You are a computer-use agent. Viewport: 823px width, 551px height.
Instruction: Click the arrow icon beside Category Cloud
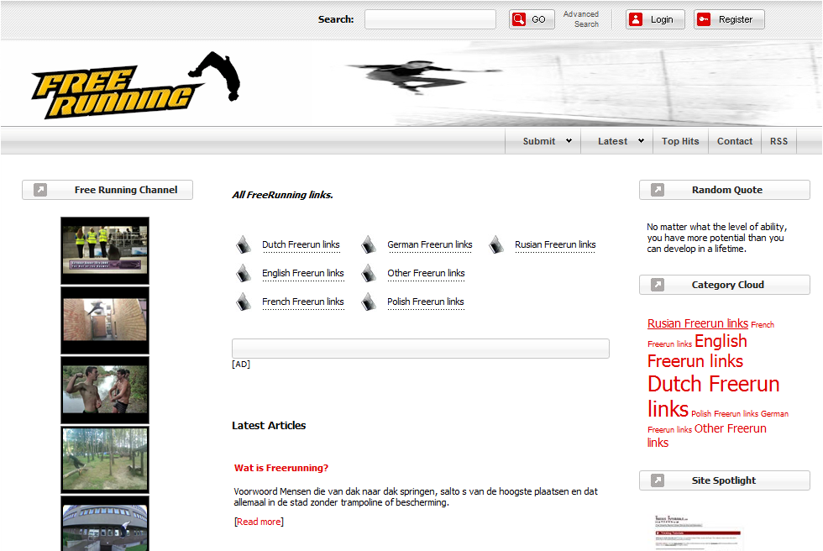(658, 285)
